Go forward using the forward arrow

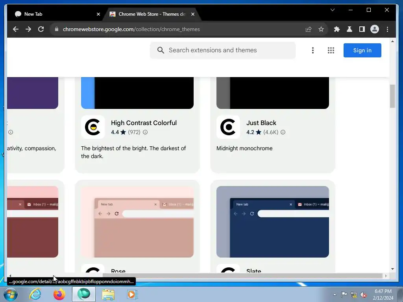pos(28,29)
